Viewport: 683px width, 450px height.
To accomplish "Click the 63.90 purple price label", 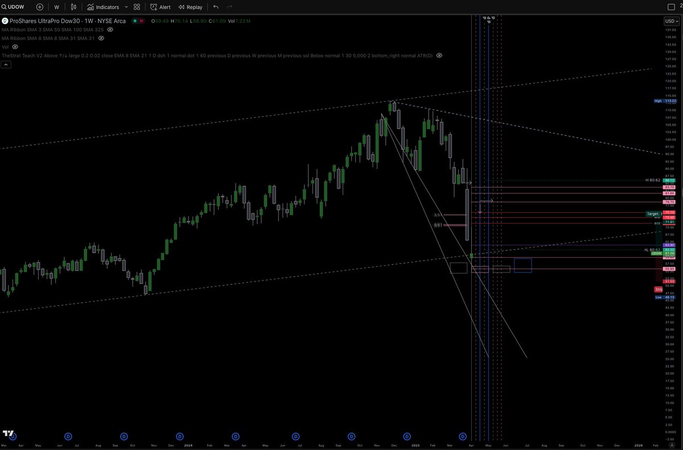I will pyautogui.click(x=669, y=246).
